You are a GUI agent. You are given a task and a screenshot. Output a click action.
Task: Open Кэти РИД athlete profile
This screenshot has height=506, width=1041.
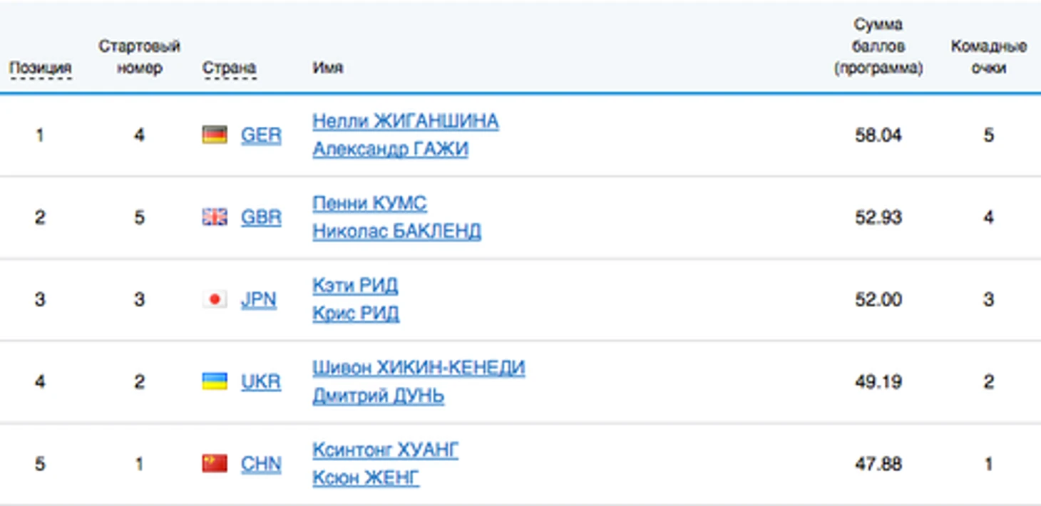[355, 286]
